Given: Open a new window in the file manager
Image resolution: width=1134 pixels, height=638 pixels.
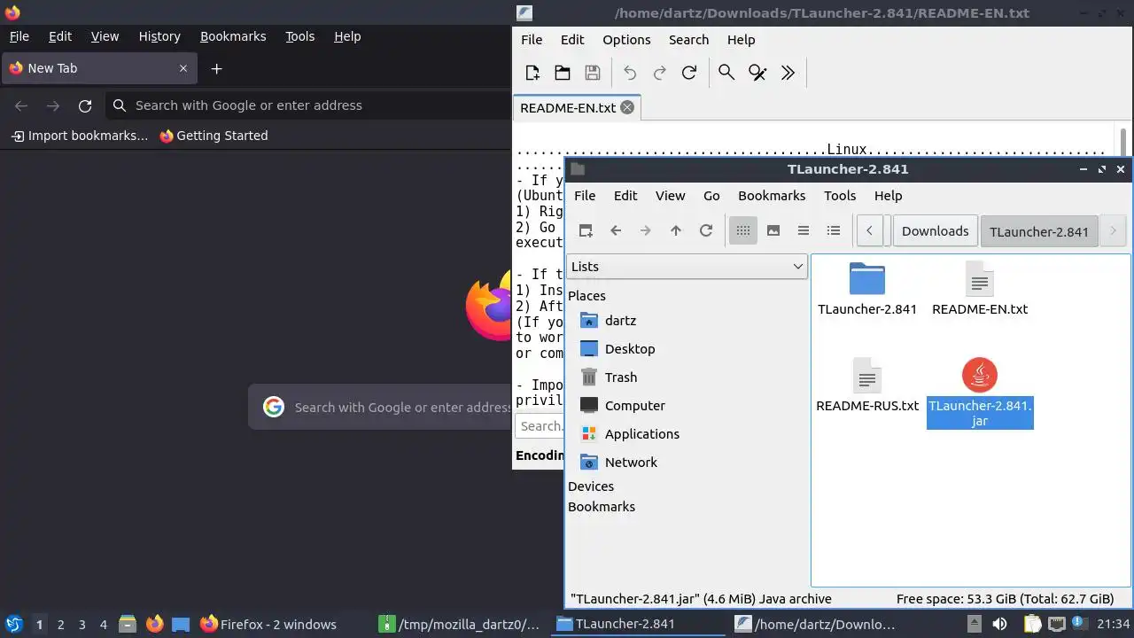Looking at the screenshot, I should tap(586, 230).
